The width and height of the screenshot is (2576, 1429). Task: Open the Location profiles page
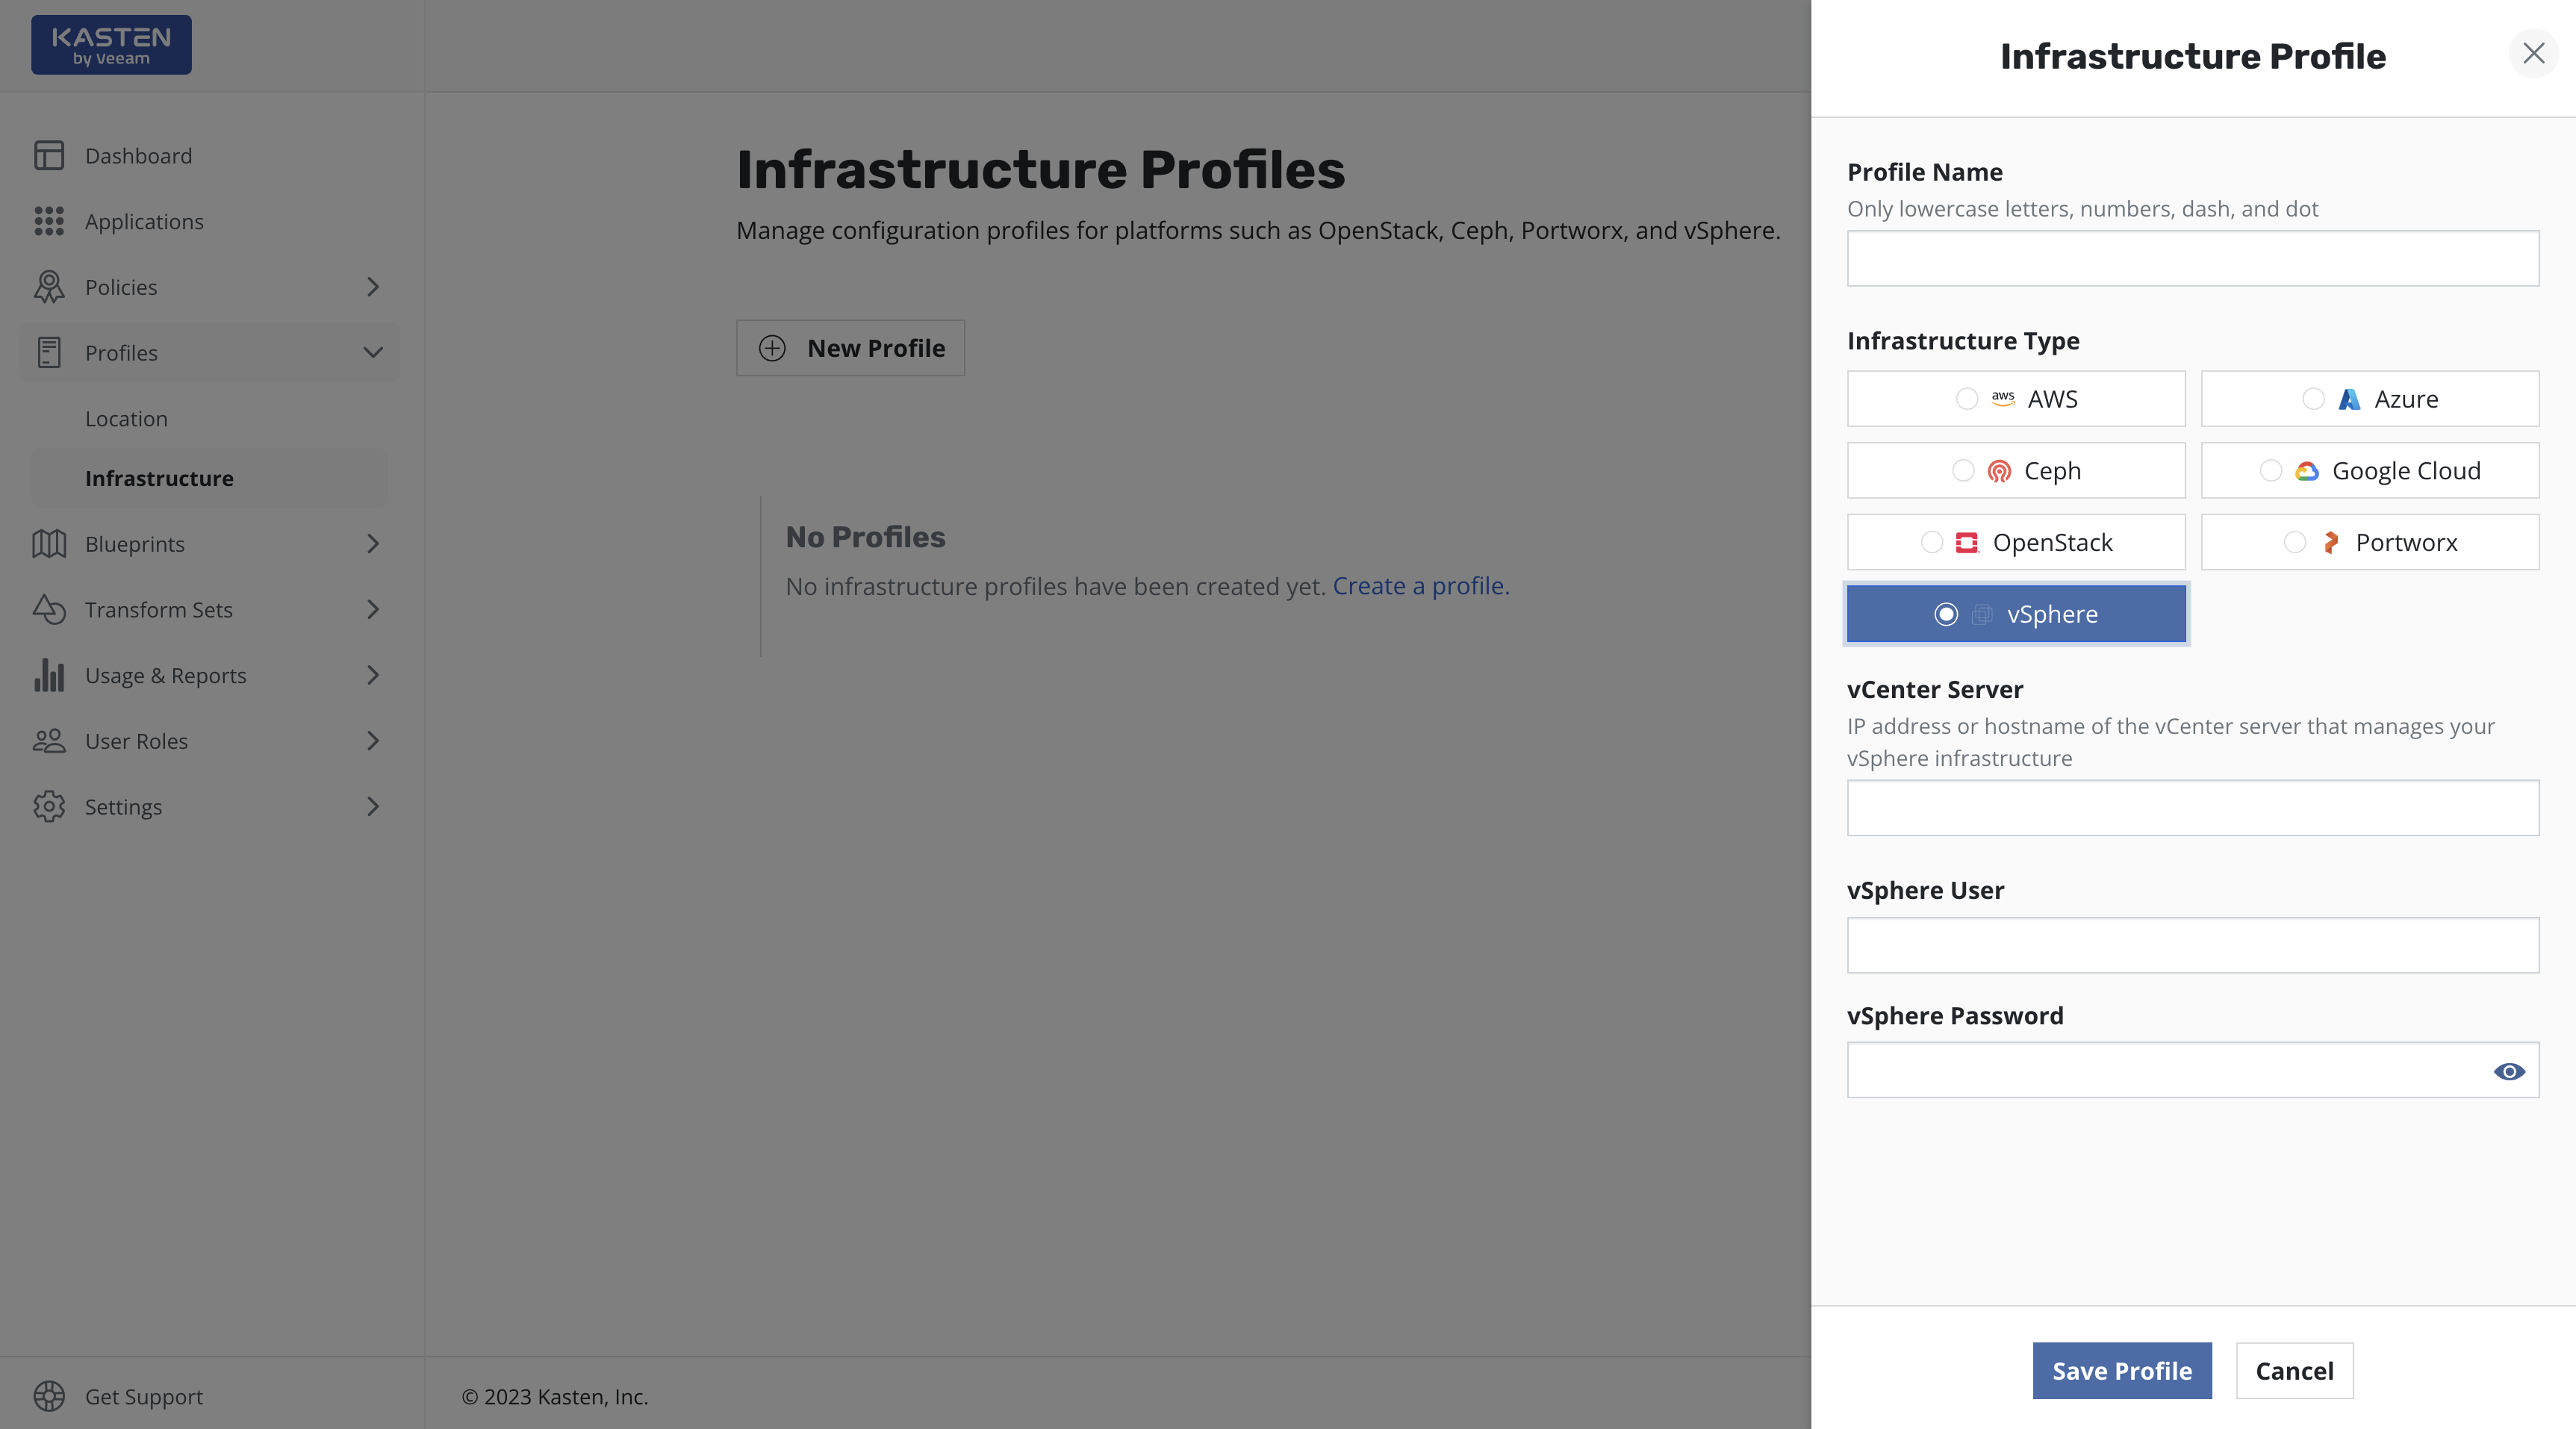[126, 419]
